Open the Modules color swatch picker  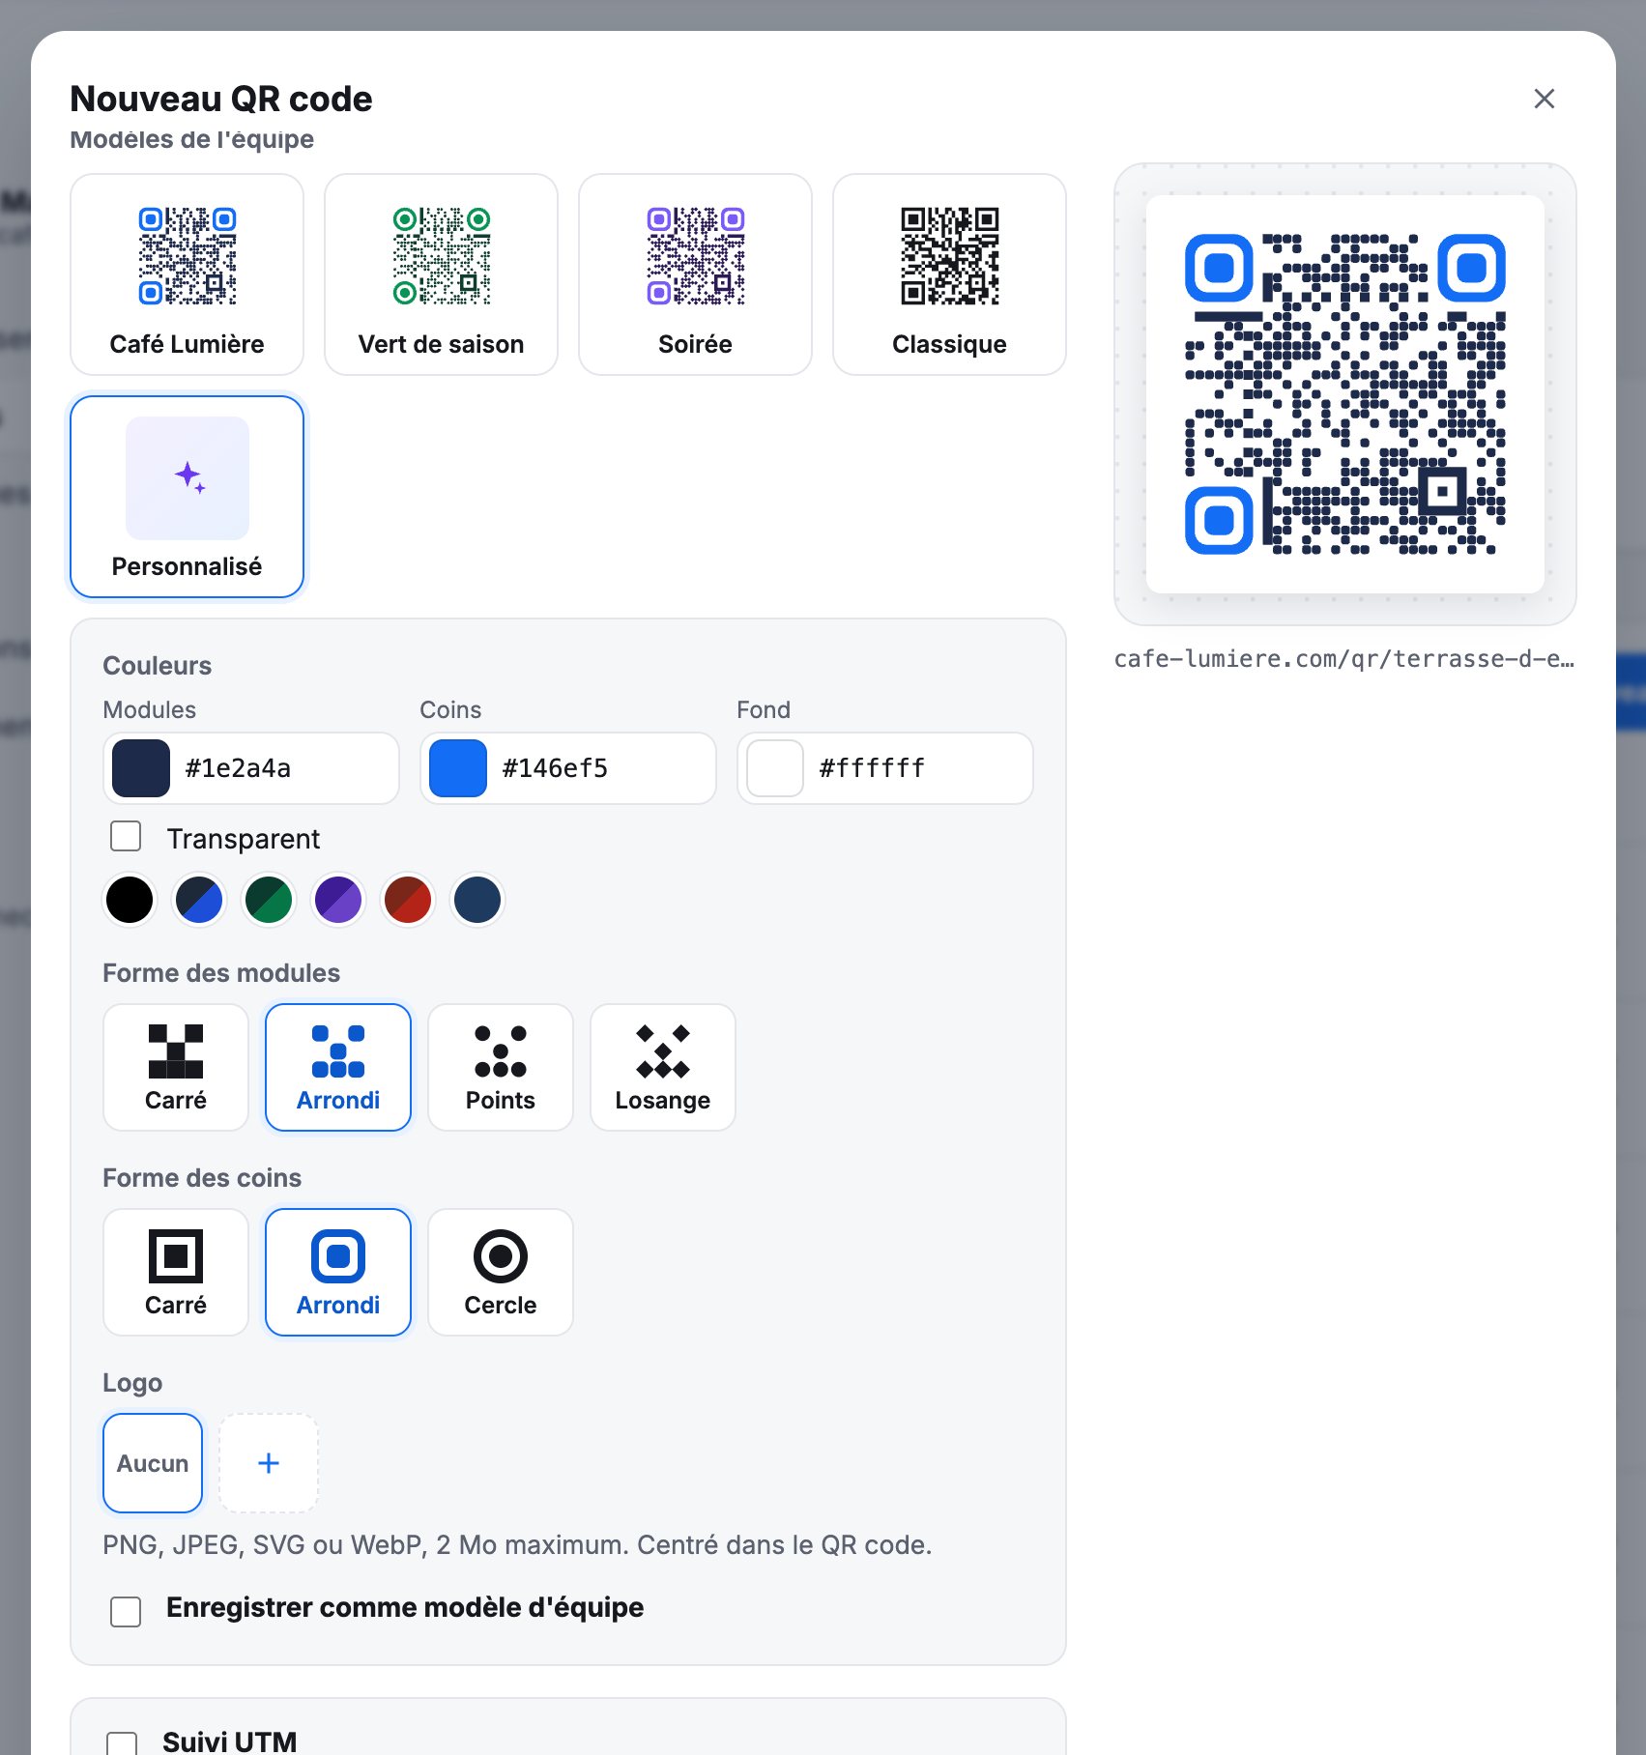pyautogui.click(x=141, y=768)
